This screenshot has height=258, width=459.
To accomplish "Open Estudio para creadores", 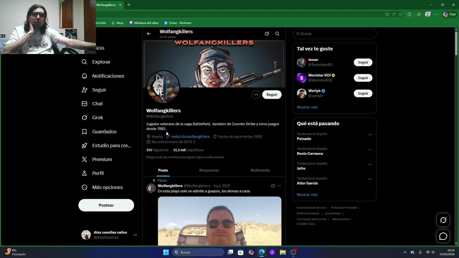I will (107, 145).
